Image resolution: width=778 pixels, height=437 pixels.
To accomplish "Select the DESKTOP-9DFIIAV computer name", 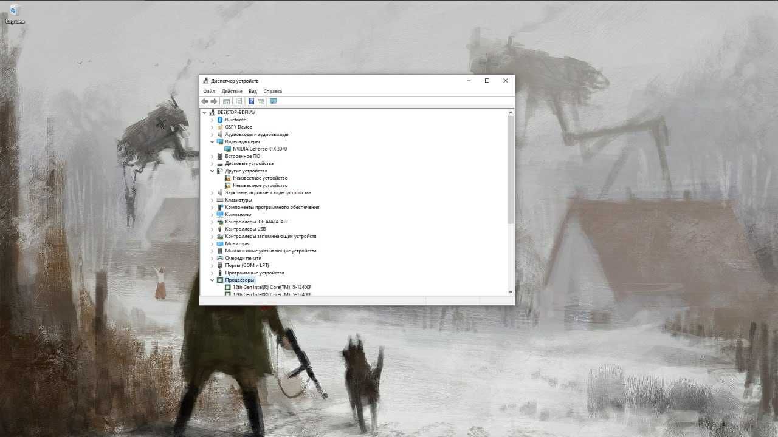I will (236, 112).
